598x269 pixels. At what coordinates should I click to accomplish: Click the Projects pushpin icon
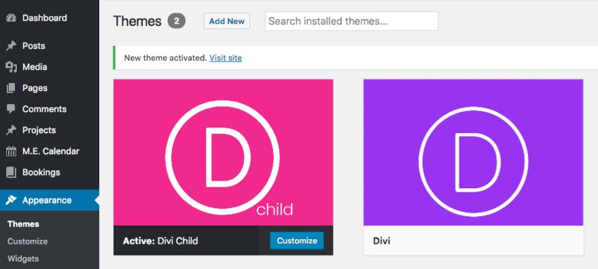(11, 130)
